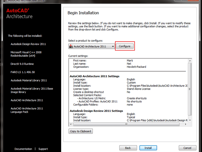The width and height of the screenshot is (202, 152).
Task: Click '- AutoCAD Profiles: AutoCAD 2011' row
Action: pyautogui.click(x=97, y=102)
